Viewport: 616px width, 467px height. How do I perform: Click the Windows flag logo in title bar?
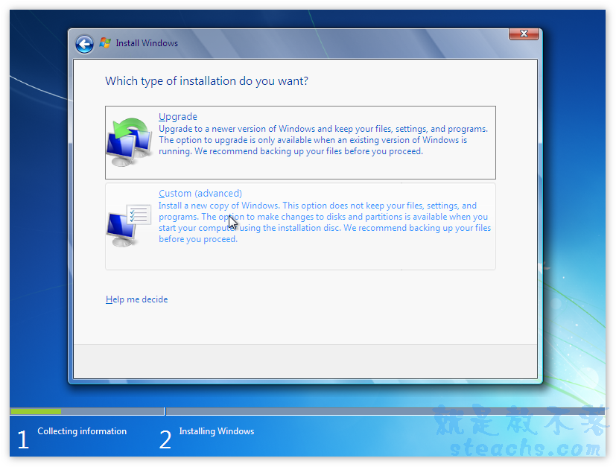point(105,42)
